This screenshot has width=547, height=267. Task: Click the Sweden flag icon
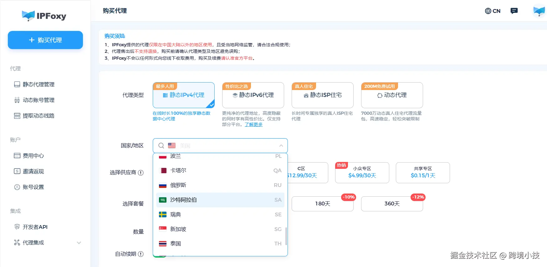tap(163, 214)
